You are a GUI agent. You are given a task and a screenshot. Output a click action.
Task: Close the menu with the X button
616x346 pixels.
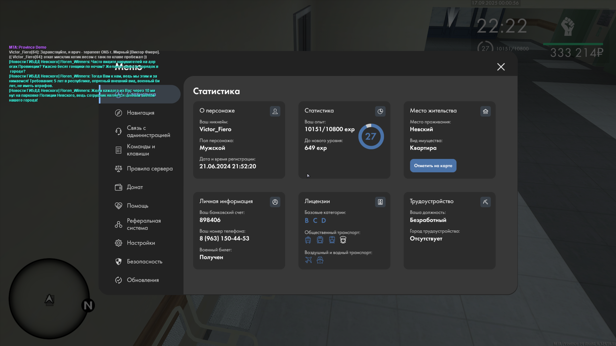coord(501,67)
